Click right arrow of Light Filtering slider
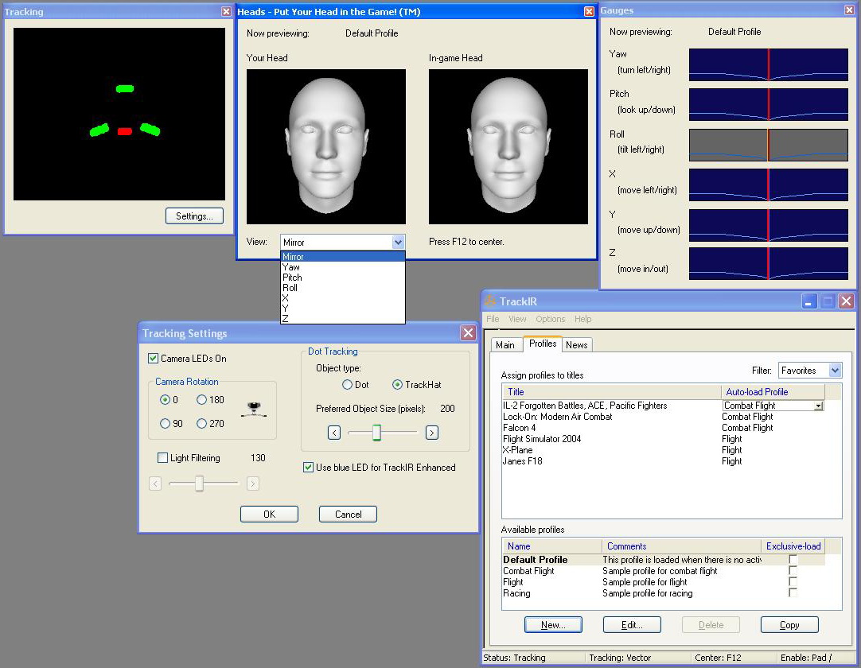This screenshot has height=668, width=861. [x=252, y=484]
